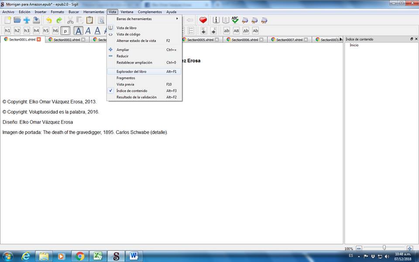This screenshot has width=419, height=262.
Task: Click the h4 heading button
Action: [x=36, y=31]
